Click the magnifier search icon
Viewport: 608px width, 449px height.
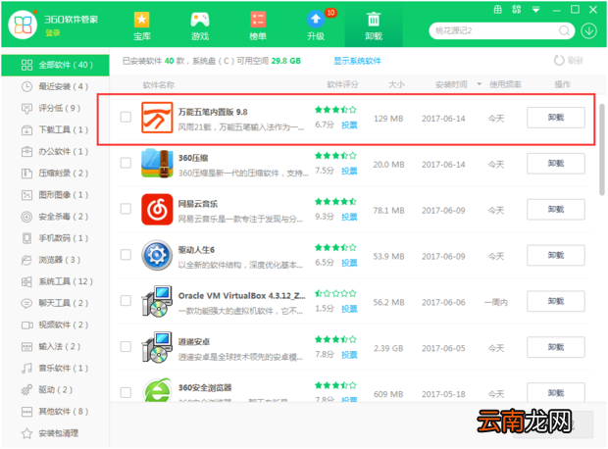pyautogui.click(x=565, y=30)
